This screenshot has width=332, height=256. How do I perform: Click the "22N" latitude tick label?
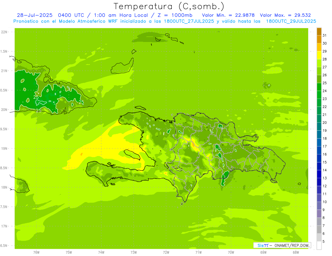pyautogui.click(x=4, y=32)
